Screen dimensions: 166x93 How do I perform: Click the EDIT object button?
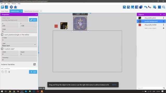tap(33, 20)
